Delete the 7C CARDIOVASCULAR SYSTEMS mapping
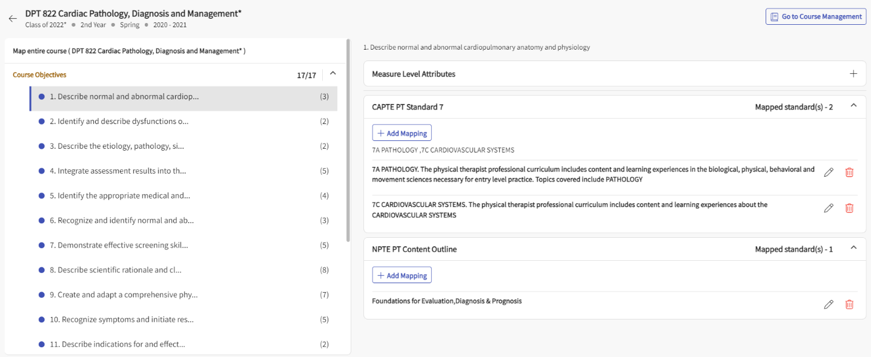This screenshot has height=357, width=871. [849, 208]
